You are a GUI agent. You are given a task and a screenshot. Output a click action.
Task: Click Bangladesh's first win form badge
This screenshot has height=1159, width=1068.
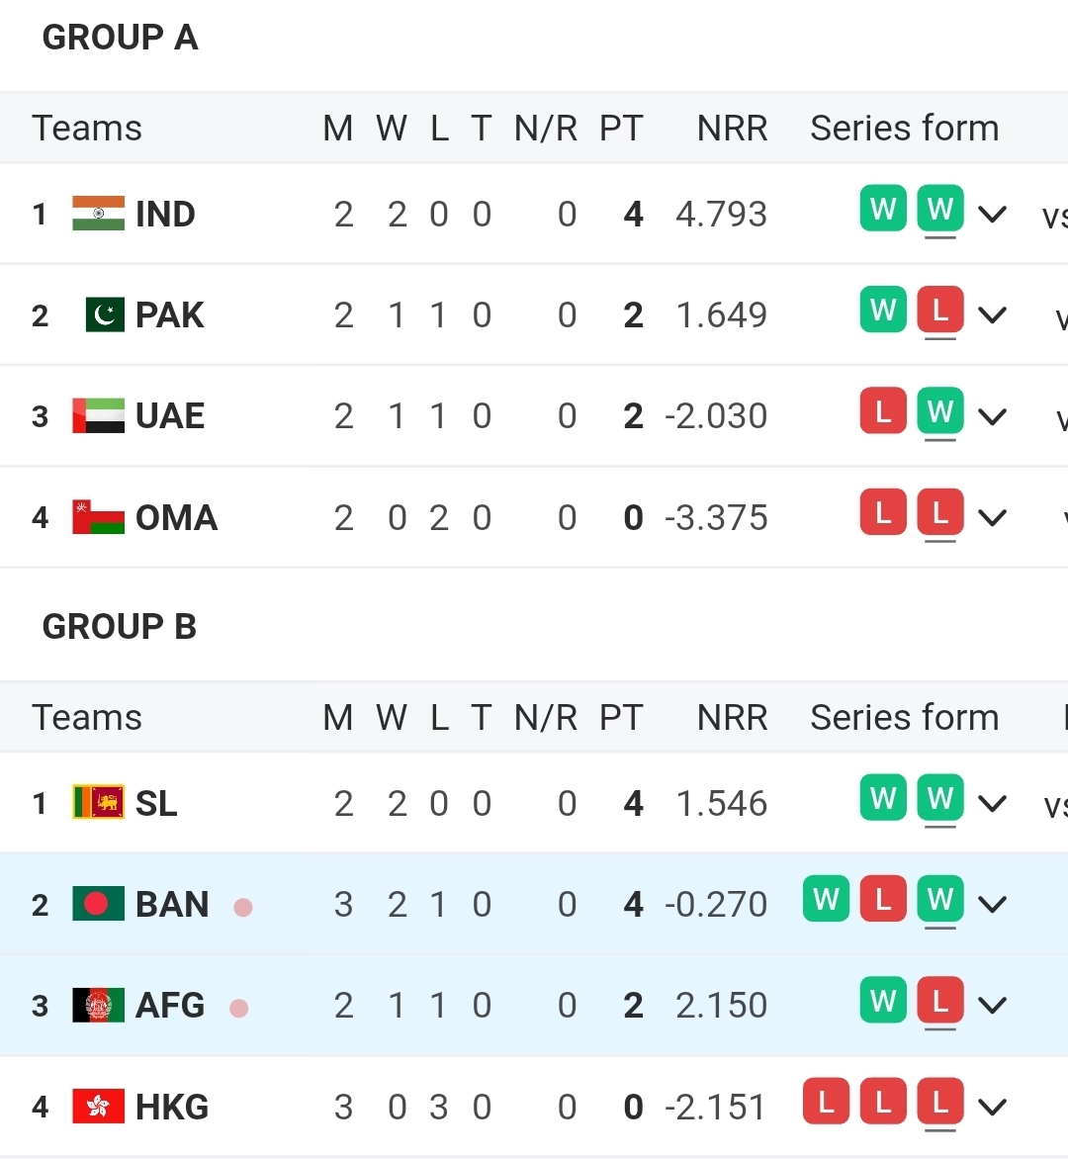tap(826, 899)
